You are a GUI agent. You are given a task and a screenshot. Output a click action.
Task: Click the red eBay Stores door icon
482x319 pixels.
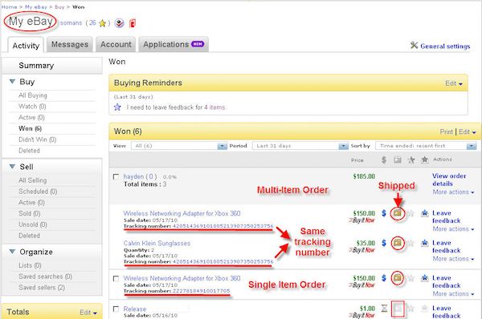click(x=133, y=23)
